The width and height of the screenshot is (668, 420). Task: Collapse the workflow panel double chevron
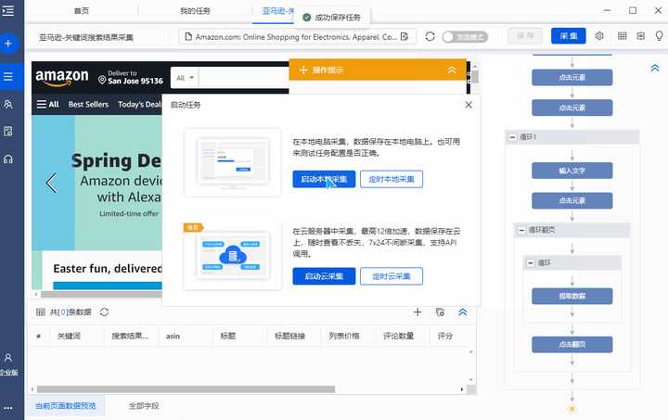[655, 68]
